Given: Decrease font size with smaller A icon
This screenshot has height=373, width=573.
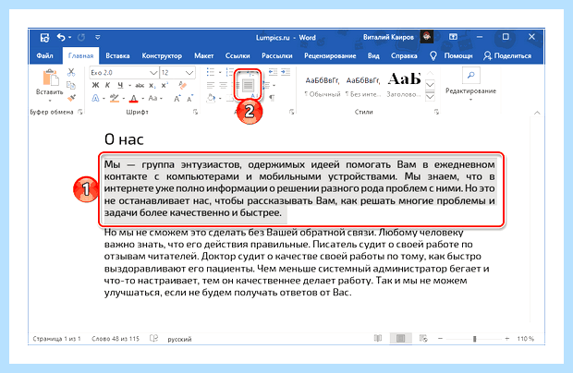Looking at the screenshot, I should [x=189, y=98].
